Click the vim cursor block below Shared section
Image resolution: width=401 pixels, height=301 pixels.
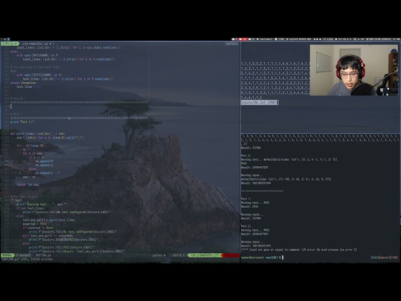(11, 106)
